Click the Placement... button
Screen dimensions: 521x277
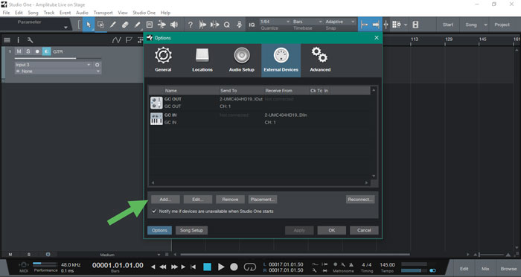click(x=263, y=200)
